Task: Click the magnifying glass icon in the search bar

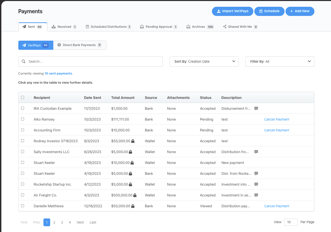Action: tap(23, 61)
